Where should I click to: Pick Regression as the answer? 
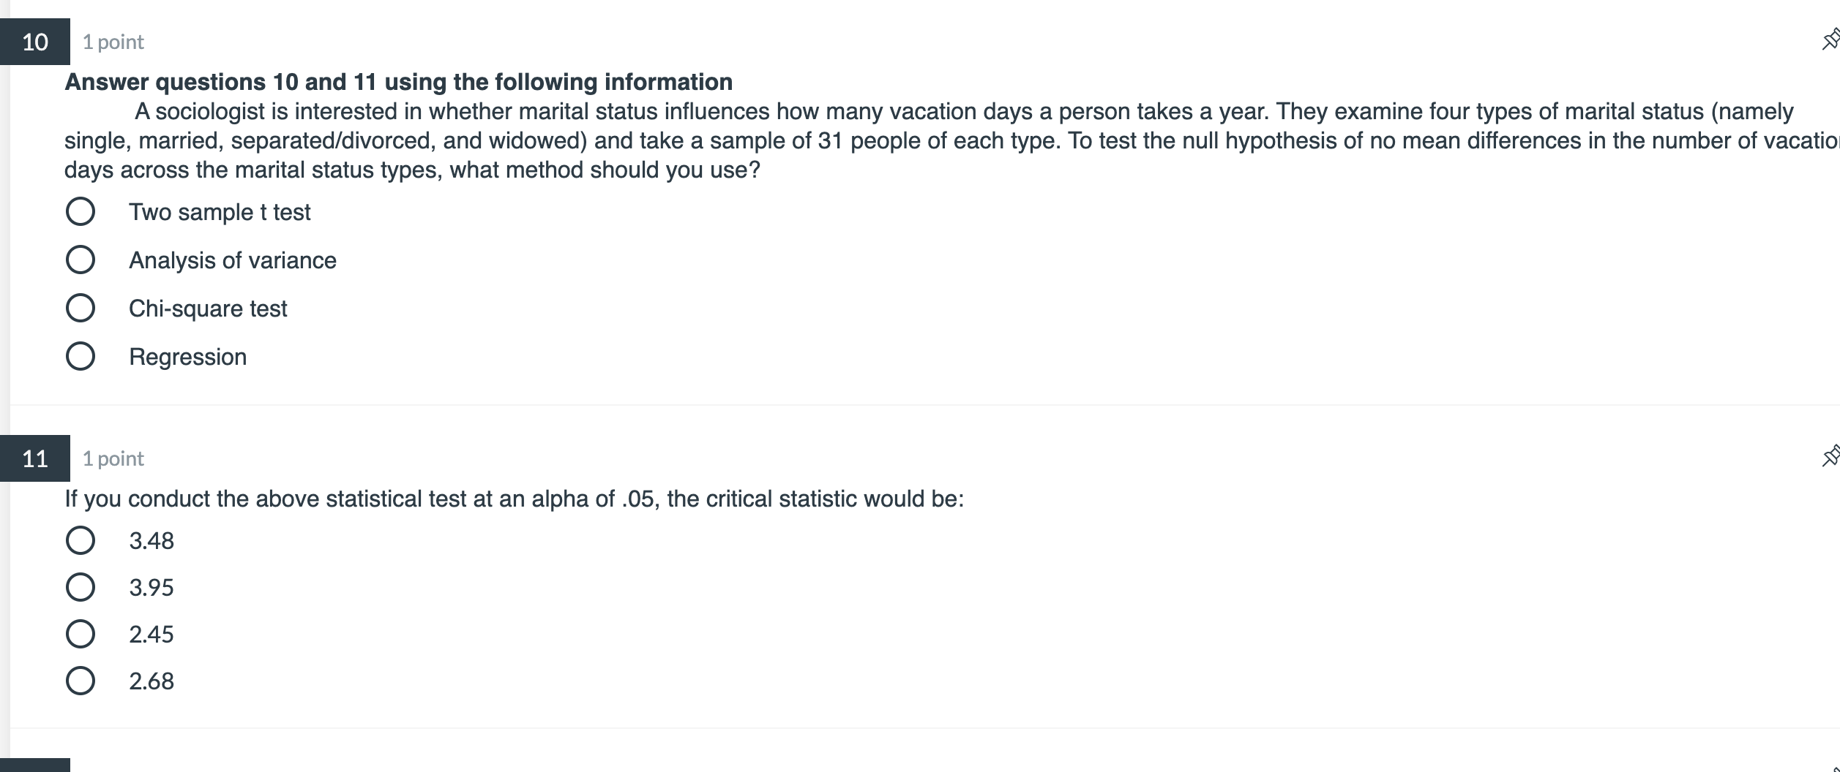point(81,356)
